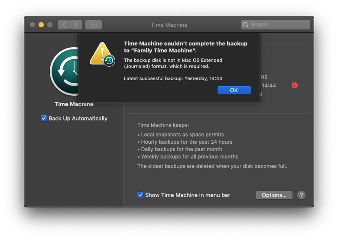Open the Options... settings
Viewport: 338px width, 239px height.
point(274,195)
